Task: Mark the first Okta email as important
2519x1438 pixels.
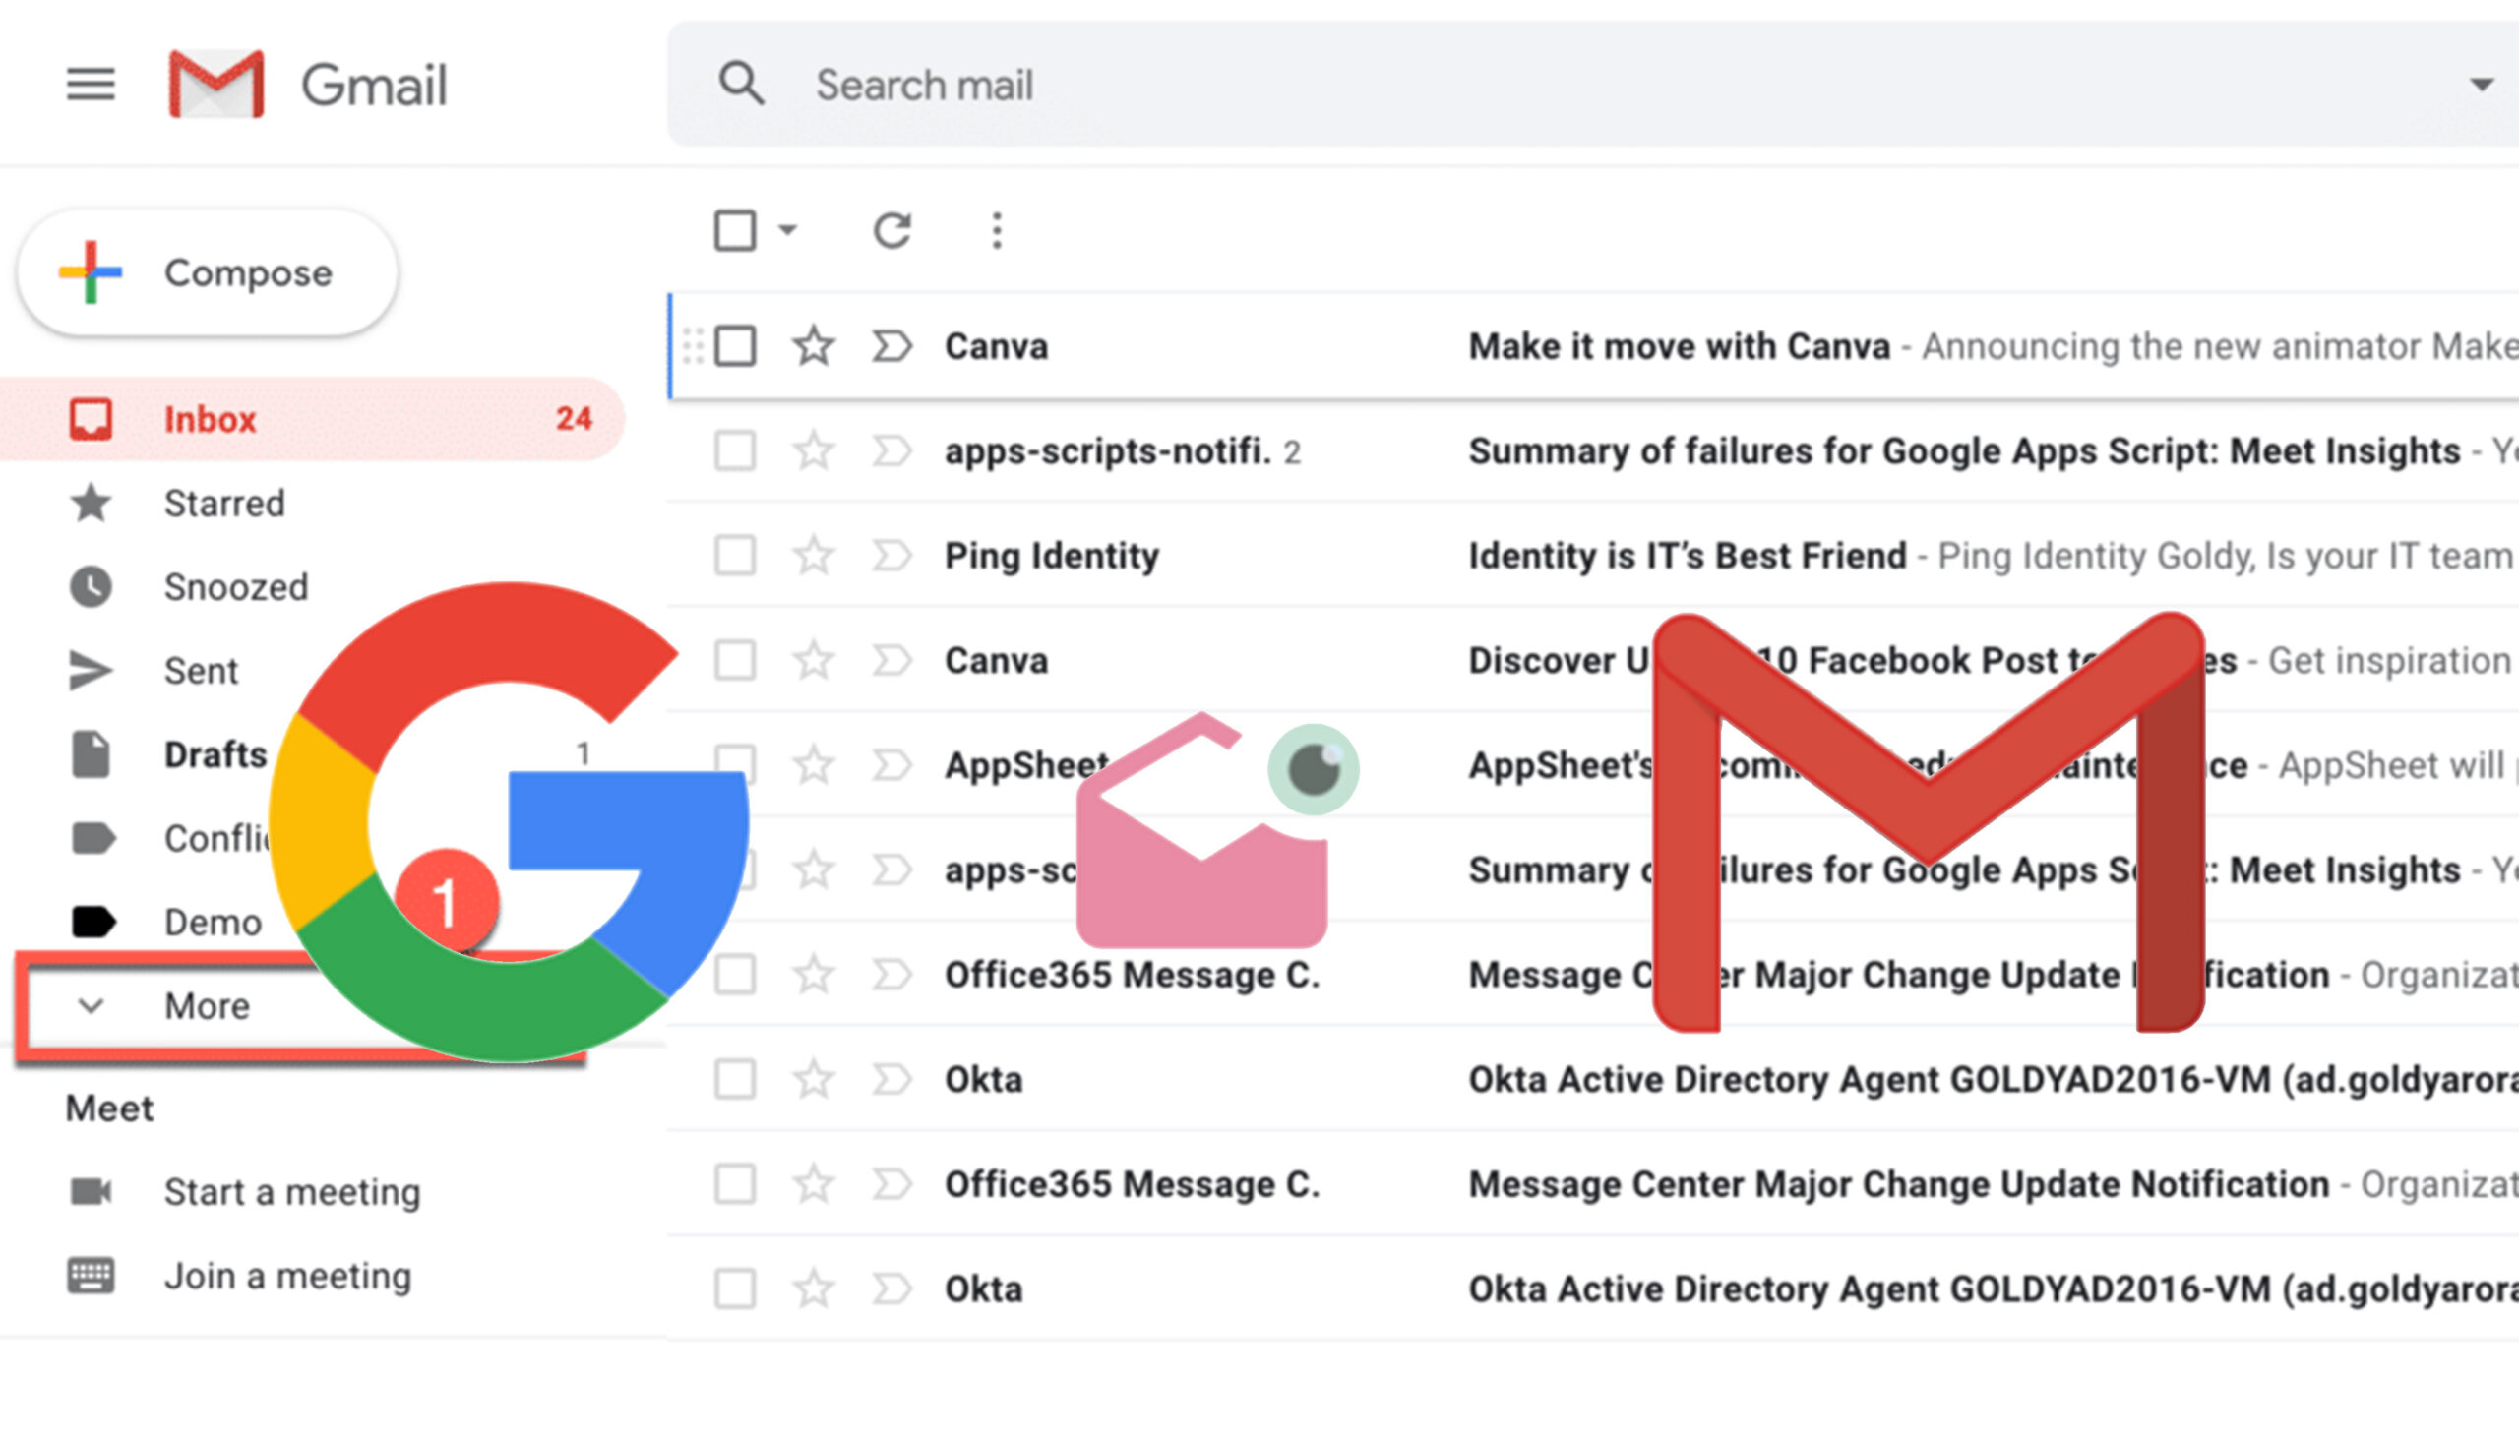Action: click(x=891, y=1080)
